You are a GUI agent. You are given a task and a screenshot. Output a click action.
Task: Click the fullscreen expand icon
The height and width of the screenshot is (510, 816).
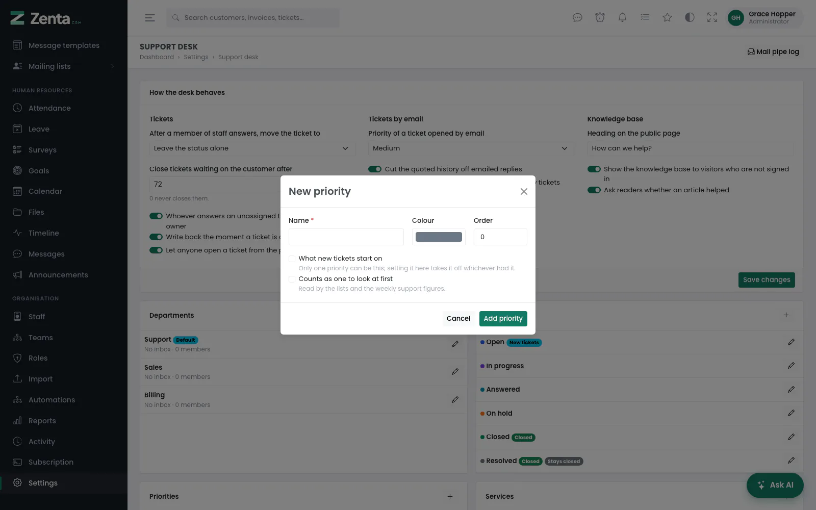(712, 17)
